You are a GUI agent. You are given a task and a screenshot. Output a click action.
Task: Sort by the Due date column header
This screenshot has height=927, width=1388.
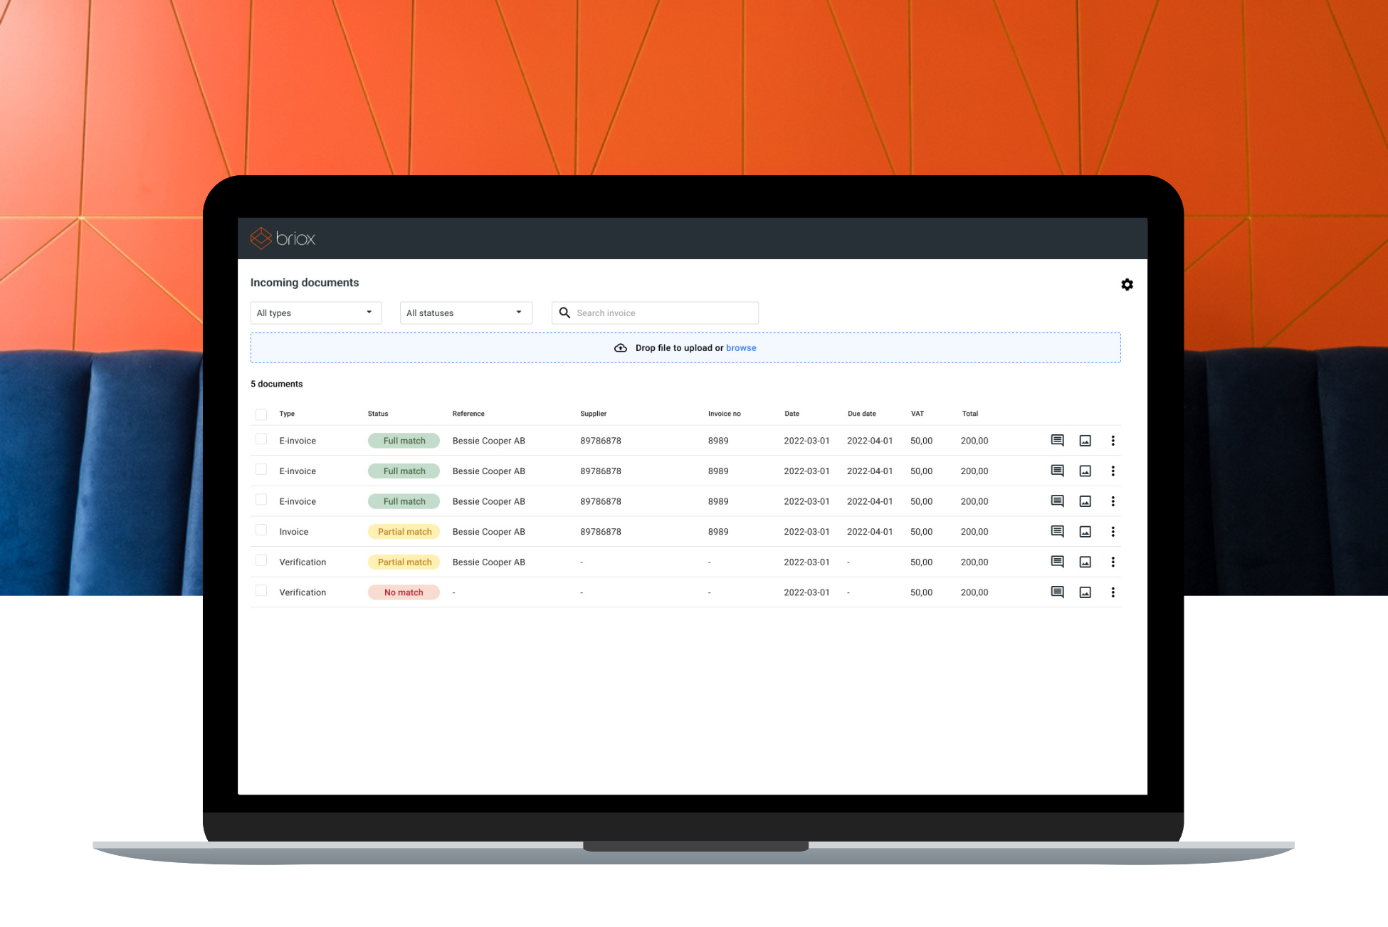861,414
